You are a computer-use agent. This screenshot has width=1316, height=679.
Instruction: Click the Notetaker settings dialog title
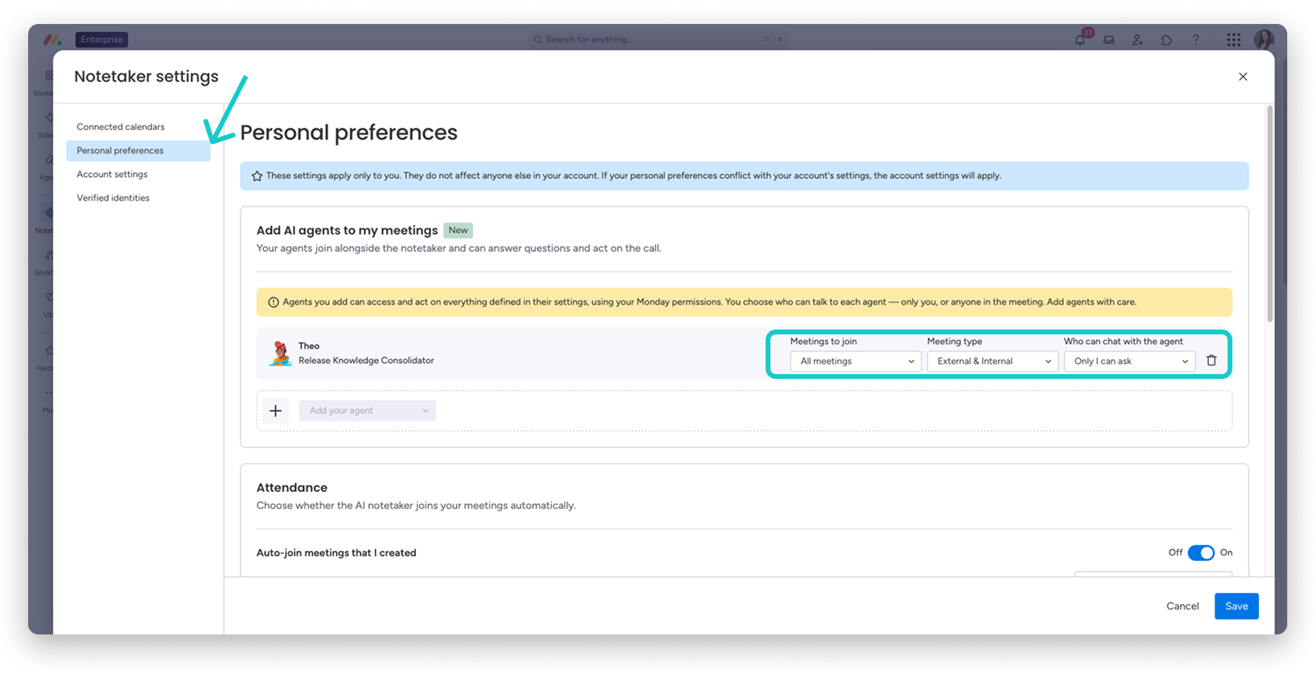pos(146,77)
